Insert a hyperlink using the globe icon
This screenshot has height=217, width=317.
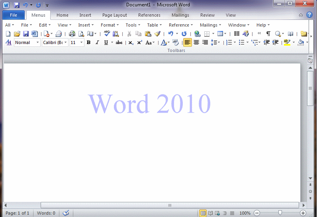(197, 34)
